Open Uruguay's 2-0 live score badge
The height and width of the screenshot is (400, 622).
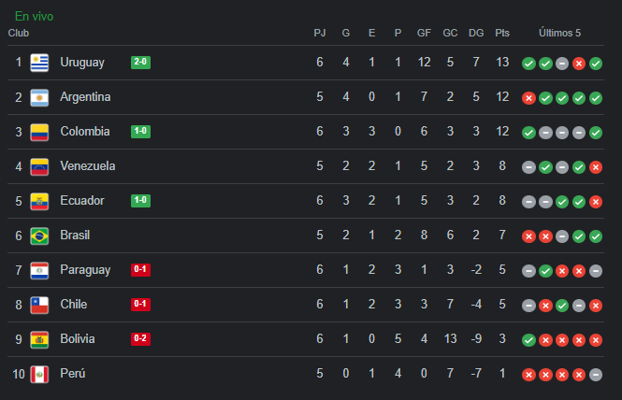140,63
